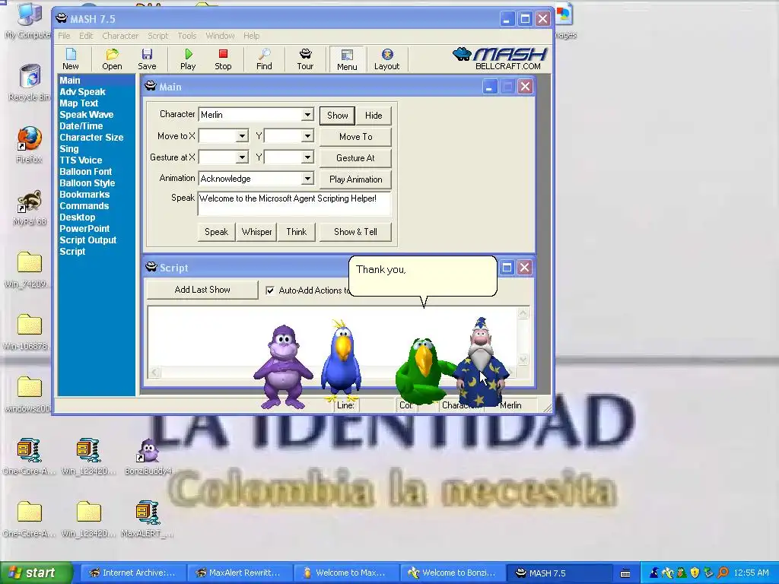Image resolution: width=779 pixels, height=584 pixels.
Task: Go to Date/Time panel
Action: pos(81,126)
